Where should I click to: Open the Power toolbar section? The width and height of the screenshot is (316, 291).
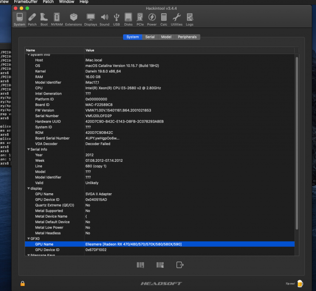click(152, 19)
